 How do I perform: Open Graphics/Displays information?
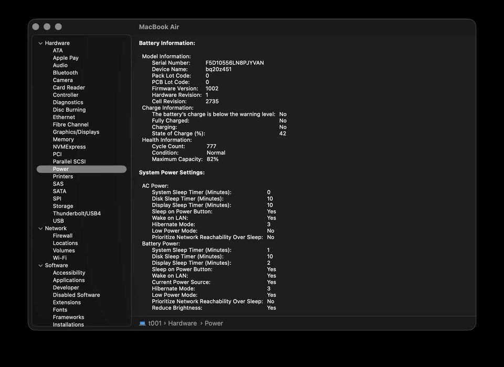pyautogui.click(x=76, y=132)
